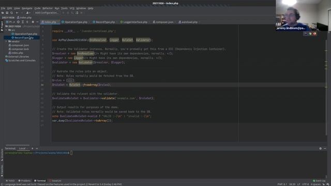Expand the vendor folder in project tree
Viewport: 331px width, 186px height.
click(x=6, y=41)
